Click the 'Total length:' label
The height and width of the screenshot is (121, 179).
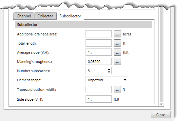pyautogui.click(x=27, y=43)
